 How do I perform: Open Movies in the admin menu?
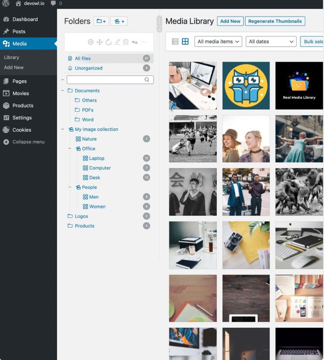pyautogui.click(x=28, y=94)
